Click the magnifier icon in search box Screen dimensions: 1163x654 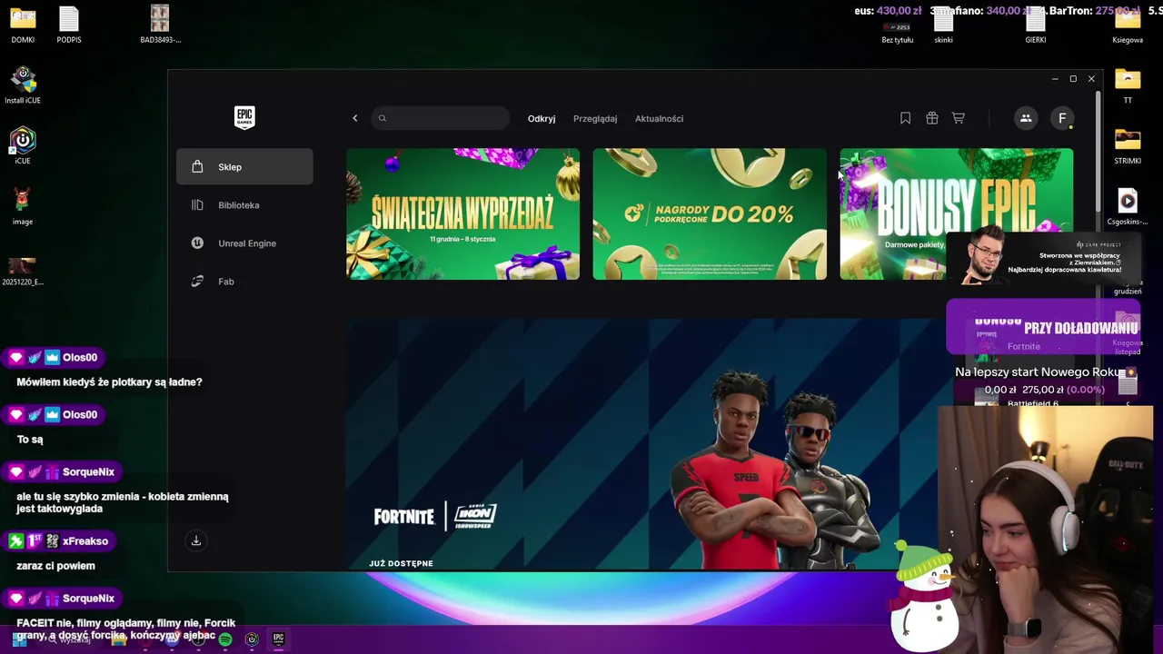pyautogui.click(x=383, y=118)
